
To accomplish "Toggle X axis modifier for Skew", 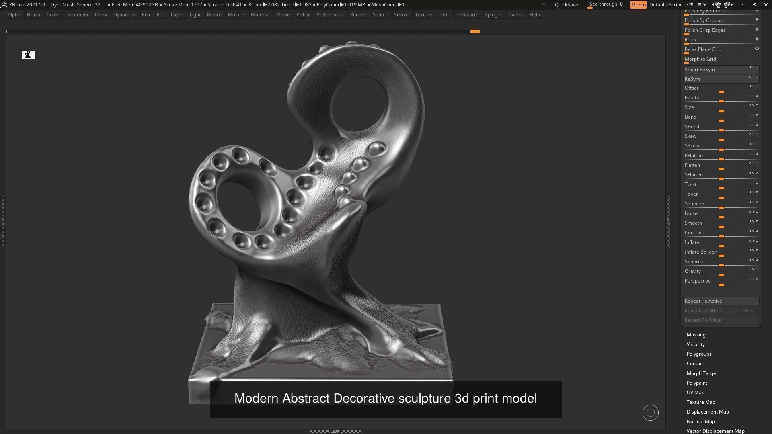I will [x=749, y=135].
